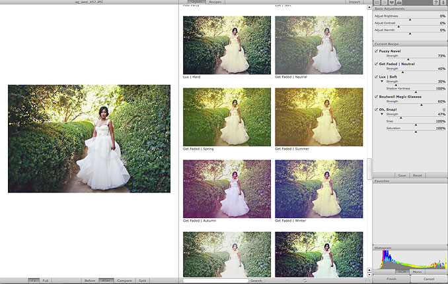Click the histogram graph

click(x=410, y=260)
